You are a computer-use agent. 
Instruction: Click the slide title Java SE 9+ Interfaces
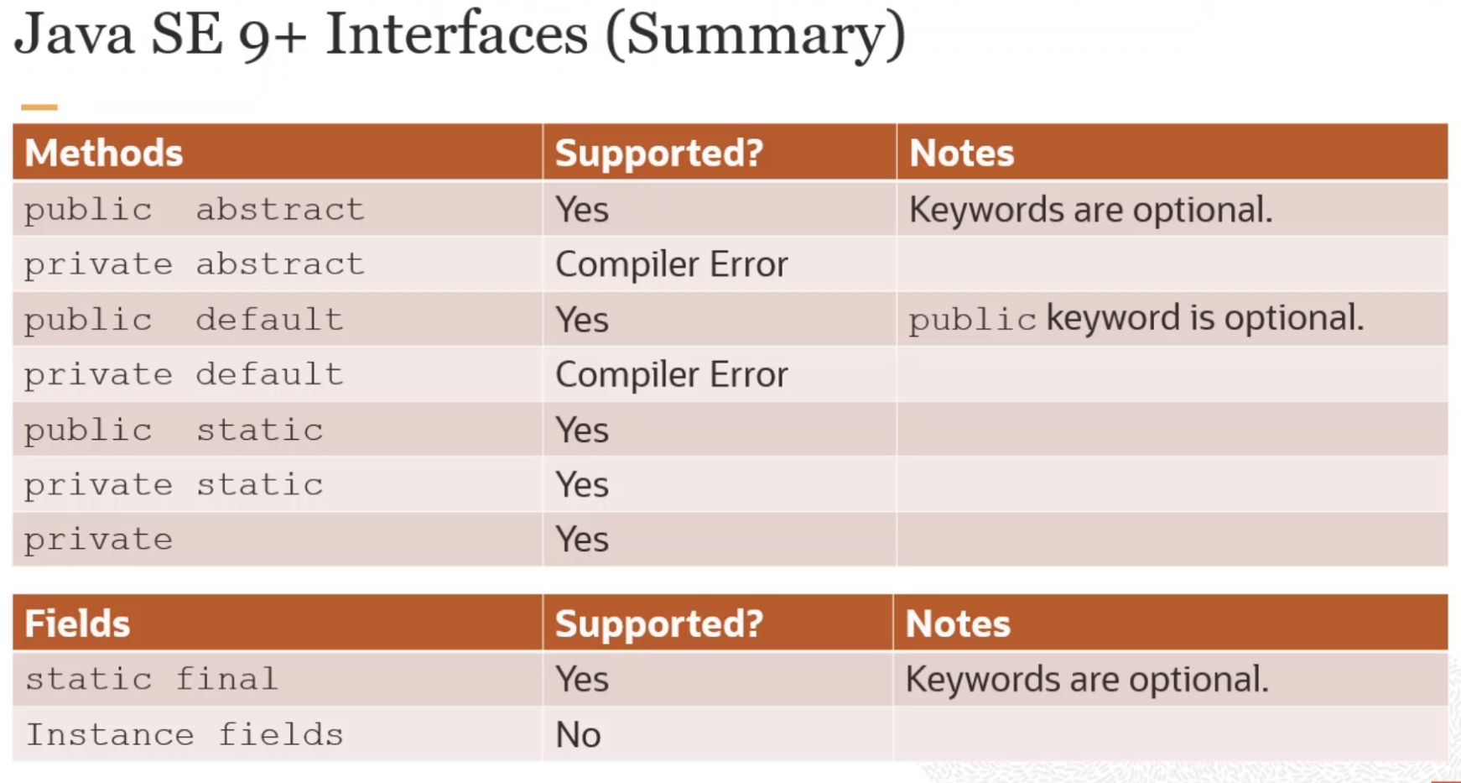pyautogui.click(x=460, y=35)
